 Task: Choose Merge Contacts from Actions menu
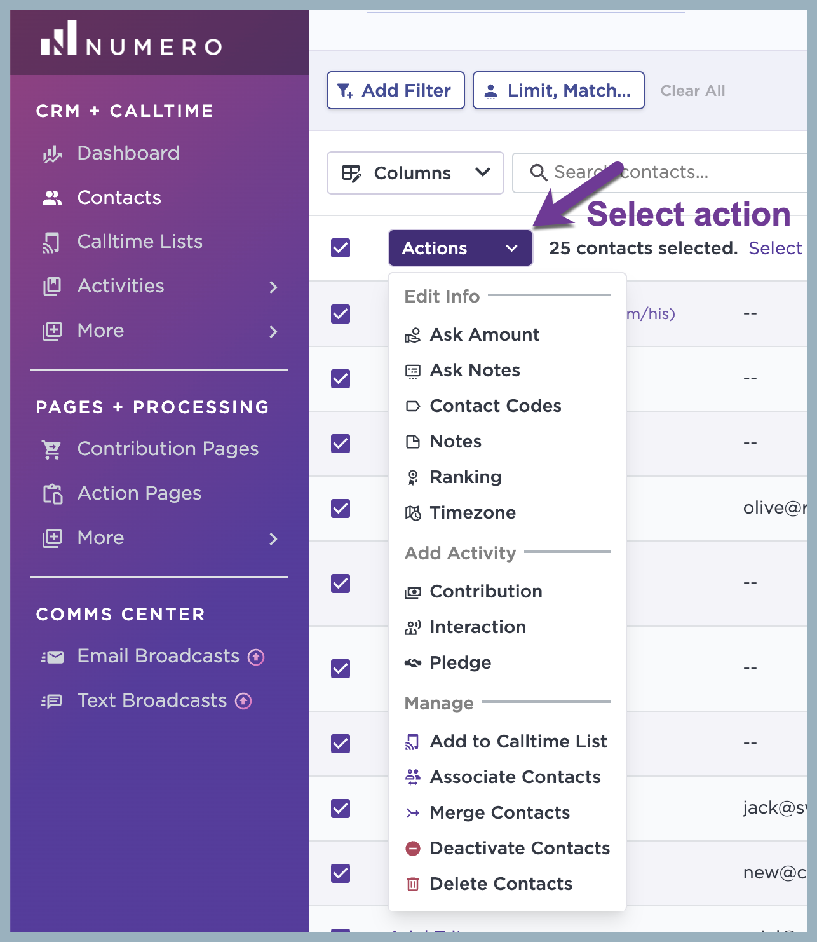tap(500, 812)
